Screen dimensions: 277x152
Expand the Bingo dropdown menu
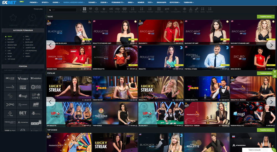pos(131,2)
